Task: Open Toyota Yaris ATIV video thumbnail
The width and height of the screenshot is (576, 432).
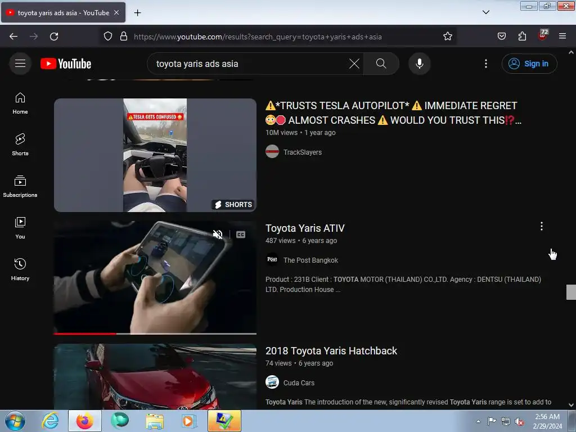Action: (x=155, y=277)
